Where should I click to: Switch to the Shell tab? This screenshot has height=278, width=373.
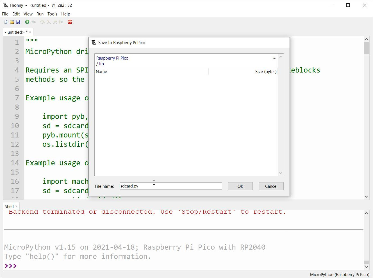click(x=9, y=206)
